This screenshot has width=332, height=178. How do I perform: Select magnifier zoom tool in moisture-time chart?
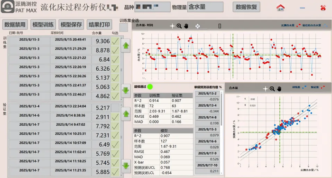pyautogui.click(x=179, y=26)
